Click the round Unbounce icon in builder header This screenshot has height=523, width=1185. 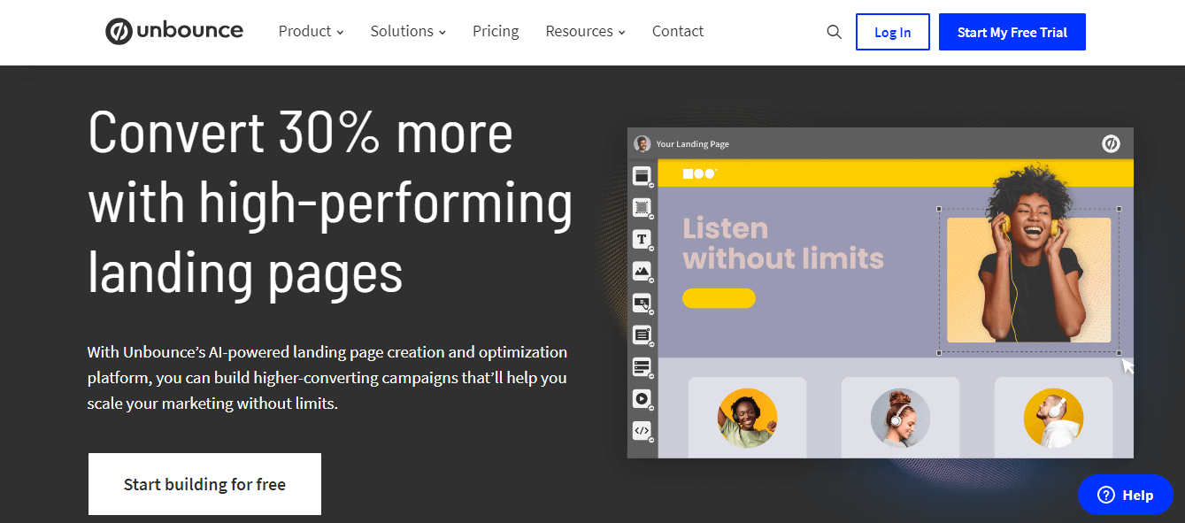1111,143
